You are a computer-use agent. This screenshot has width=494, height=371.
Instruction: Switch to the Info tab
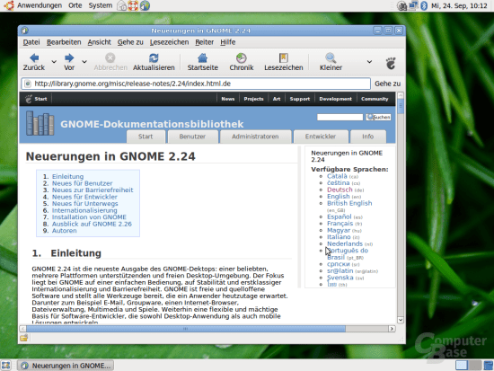[x=367, y=137]
